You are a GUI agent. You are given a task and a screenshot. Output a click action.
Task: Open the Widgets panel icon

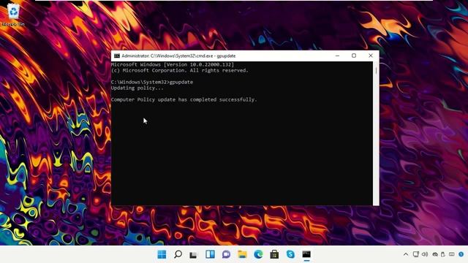coord(210,254)
